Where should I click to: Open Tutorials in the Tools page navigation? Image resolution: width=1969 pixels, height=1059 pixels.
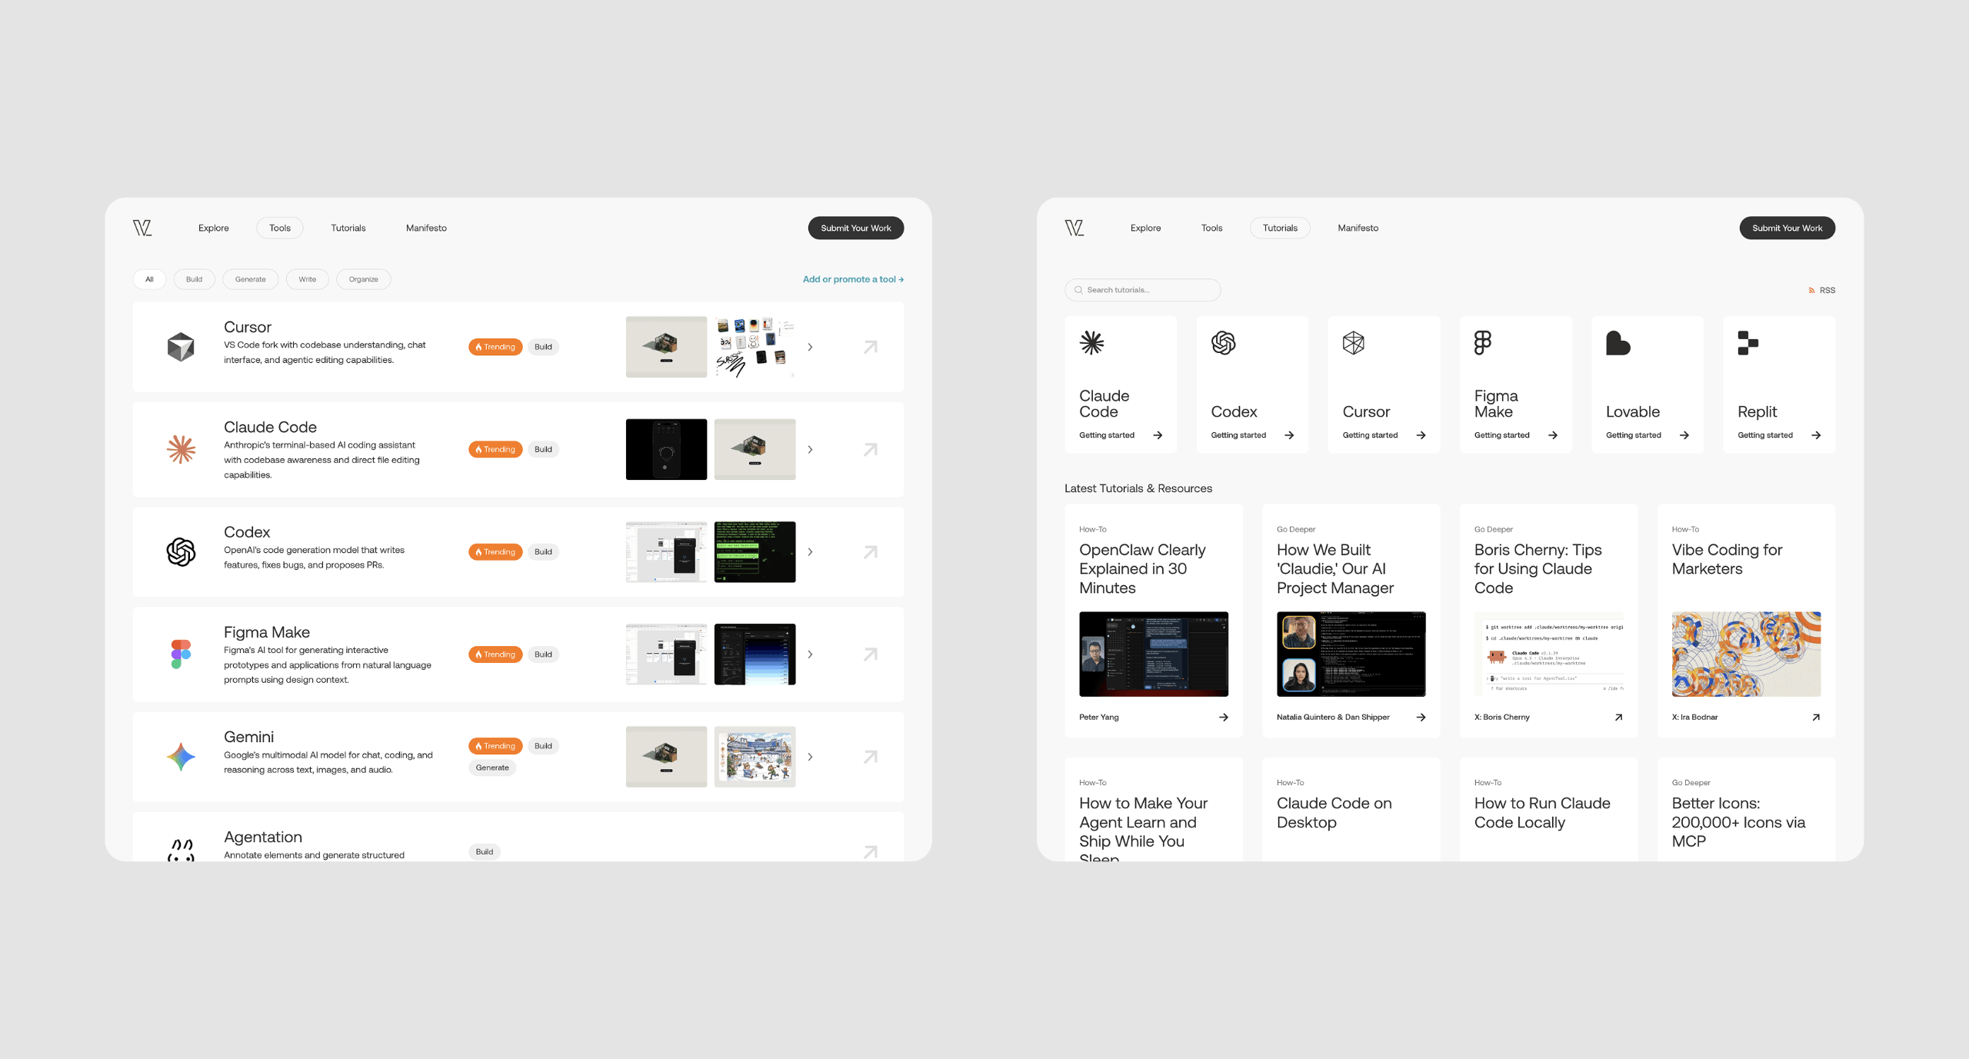tap(348, 228)
